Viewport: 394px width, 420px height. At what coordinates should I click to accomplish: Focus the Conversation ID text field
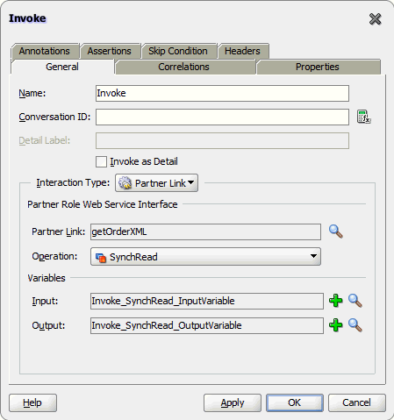(222, 117)
